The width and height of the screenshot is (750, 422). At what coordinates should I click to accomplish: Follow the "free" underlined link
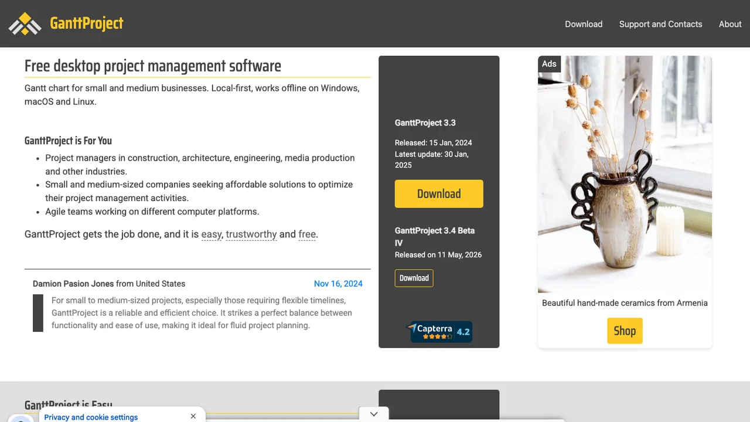[x=307, y=234]
